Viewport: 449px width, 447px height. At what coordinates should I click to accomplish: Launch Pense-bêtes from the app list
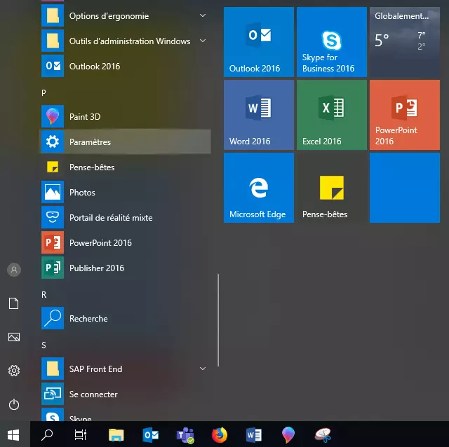126,167
